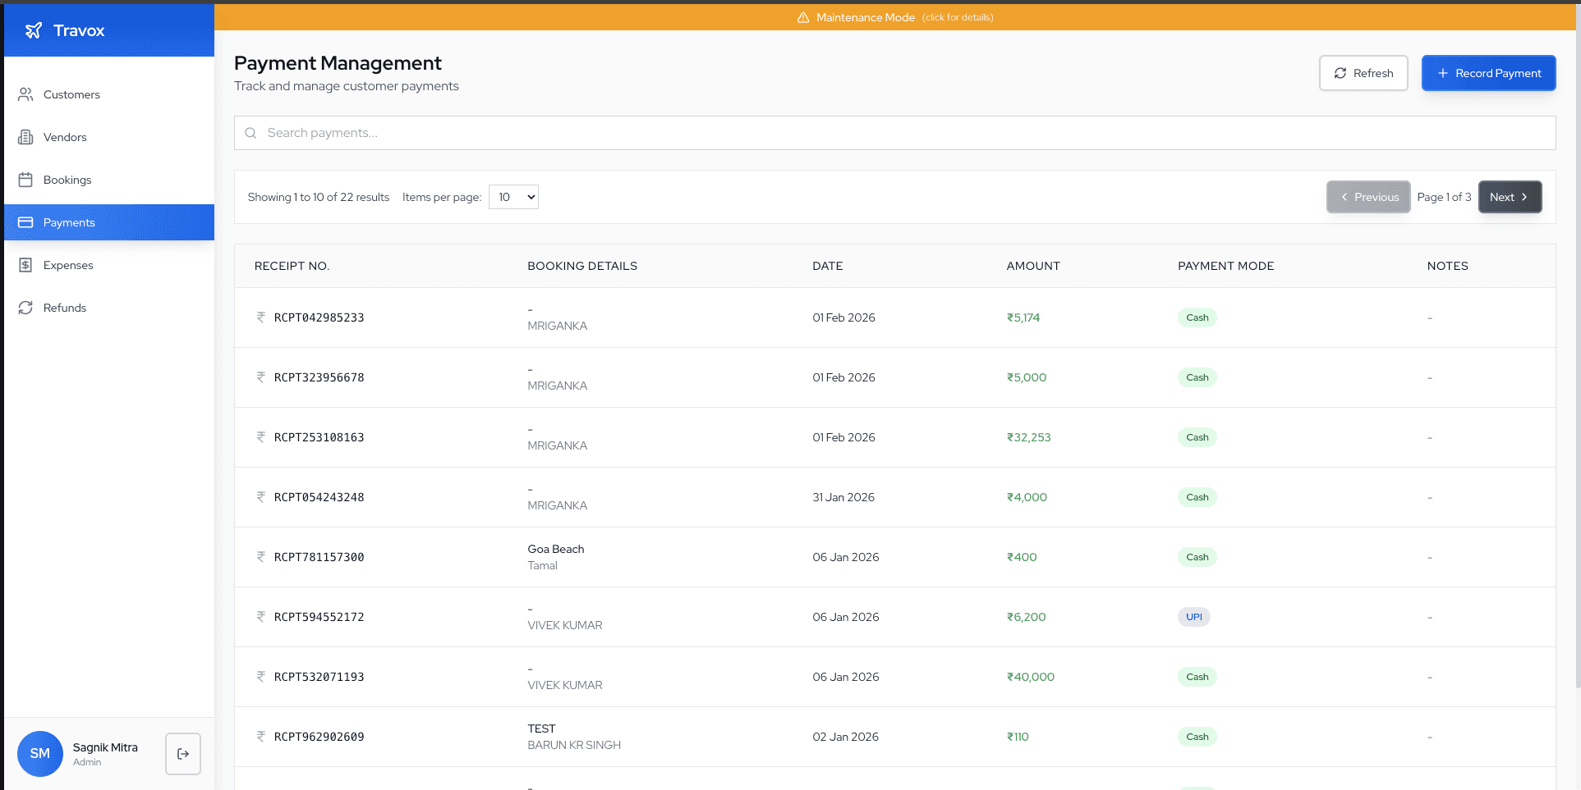Click rupee icon beside RCPT042985233

[261, 317]
